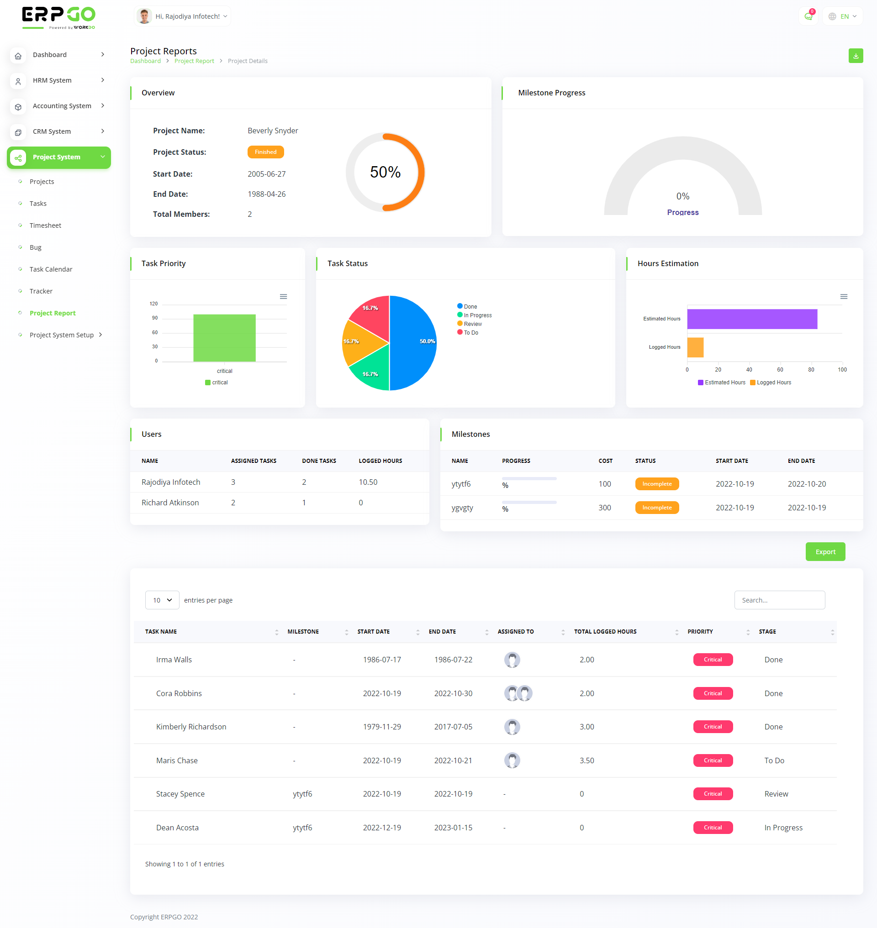The width and height of the screenshot is (877, 928).
Task: Click the green critical bar in chart
Action: pyautogui.click(x=224, y=338)
